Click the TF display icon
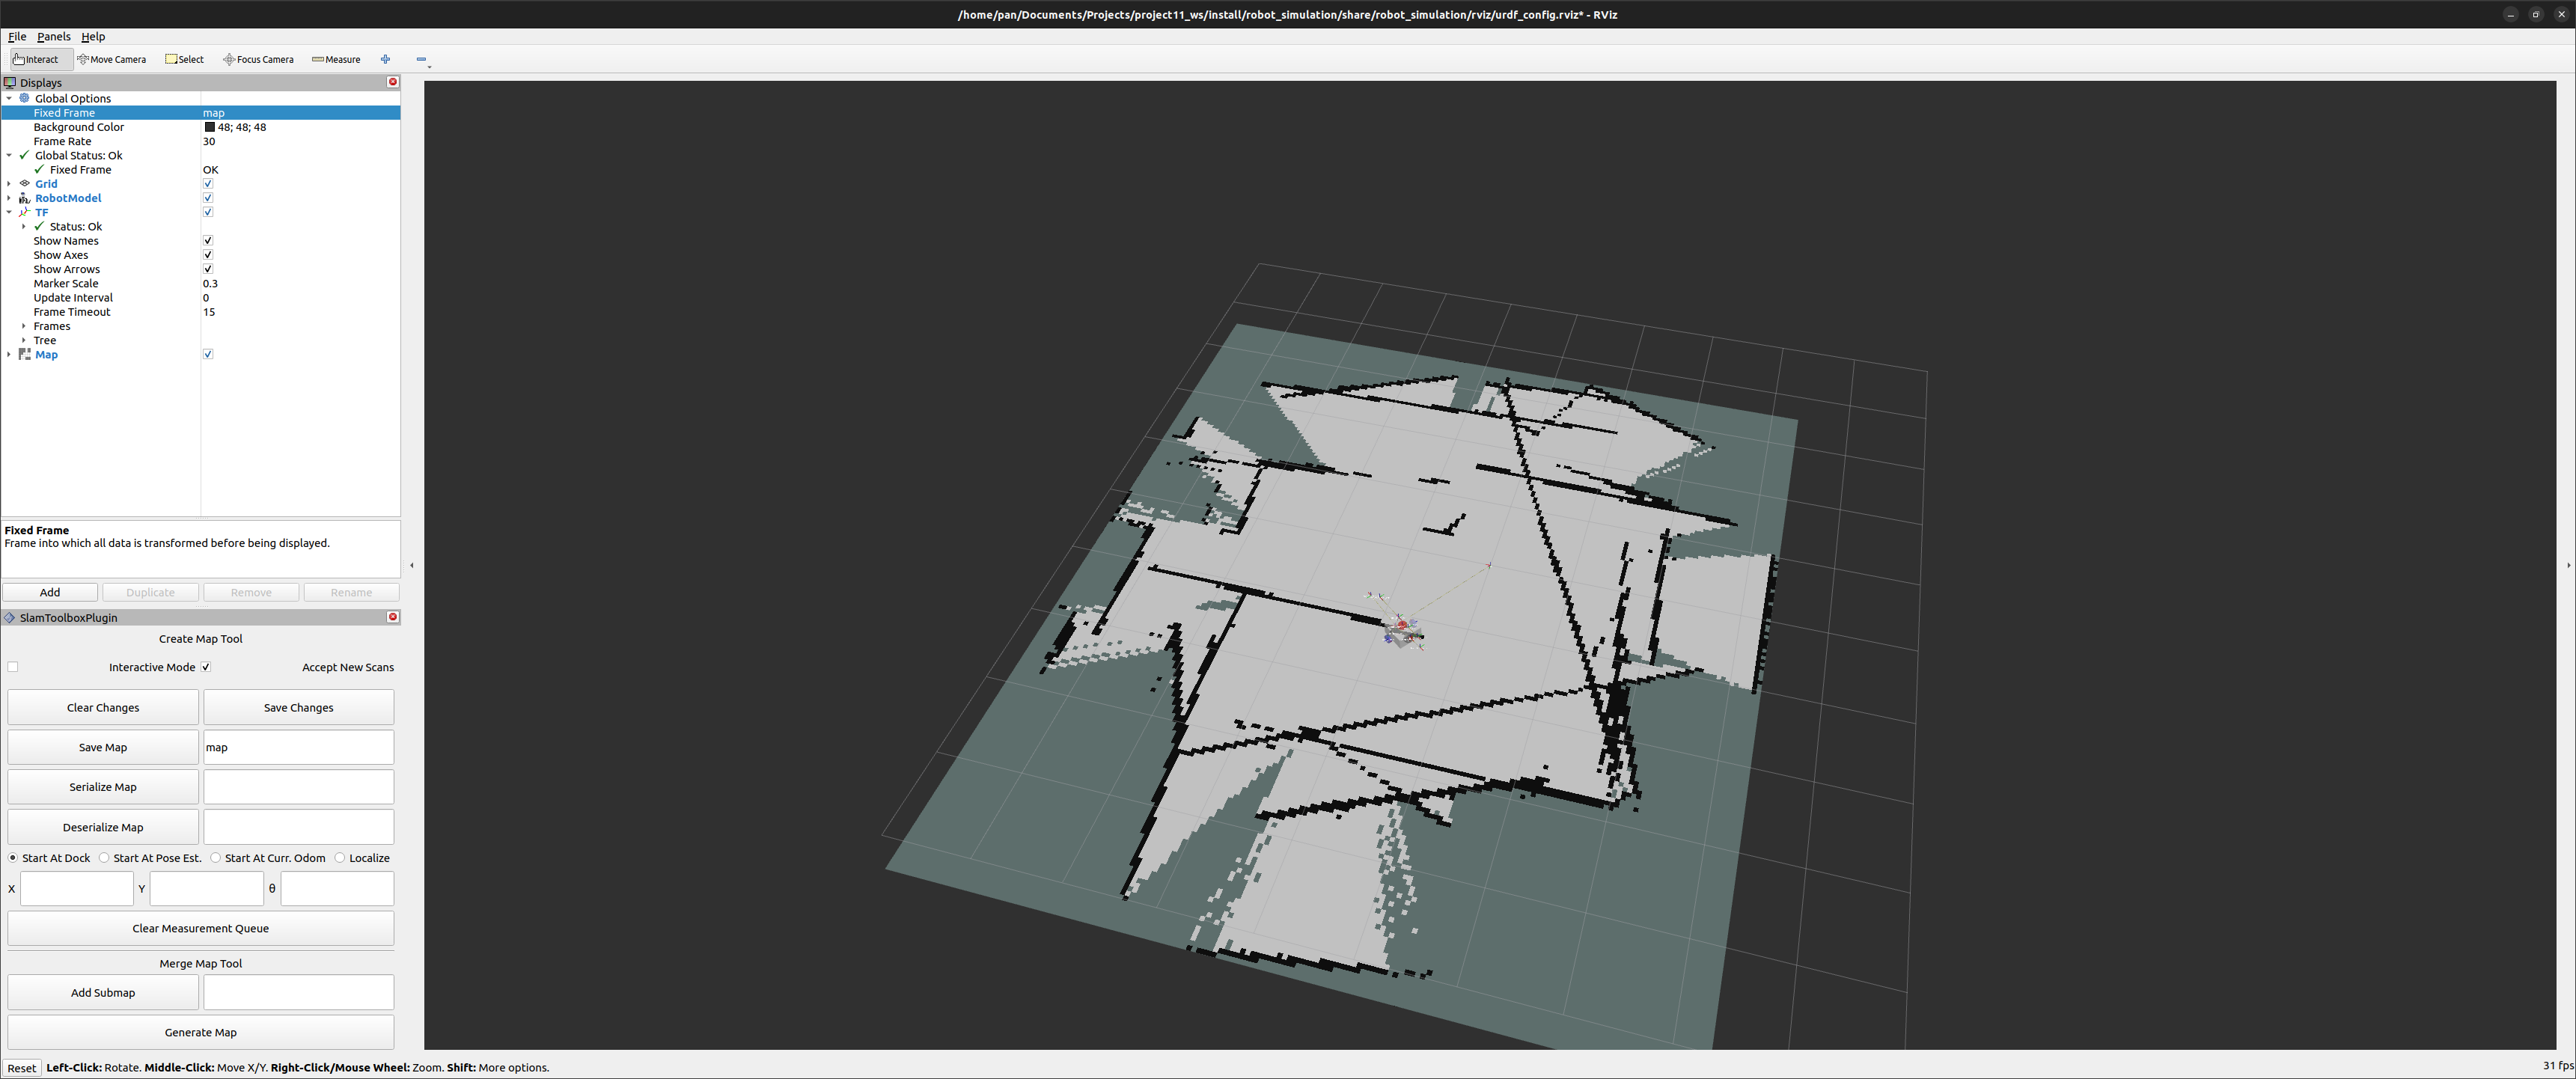 pyautogui.click(x=25, y=212)
